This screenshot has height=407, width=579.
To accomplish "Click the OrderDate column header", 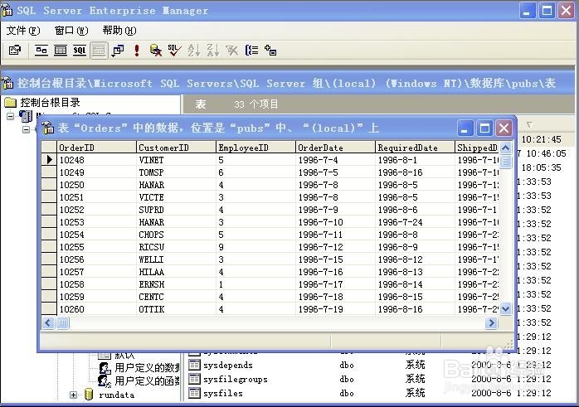I will coord(336,148).
